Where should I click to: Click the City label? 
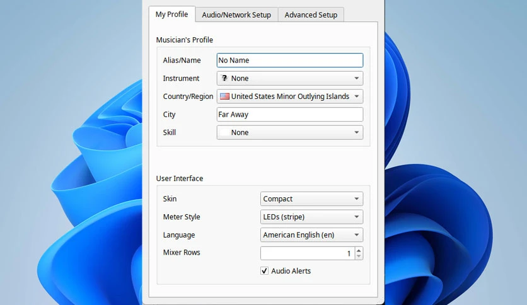pyautogui.click(x=170, y=115)
